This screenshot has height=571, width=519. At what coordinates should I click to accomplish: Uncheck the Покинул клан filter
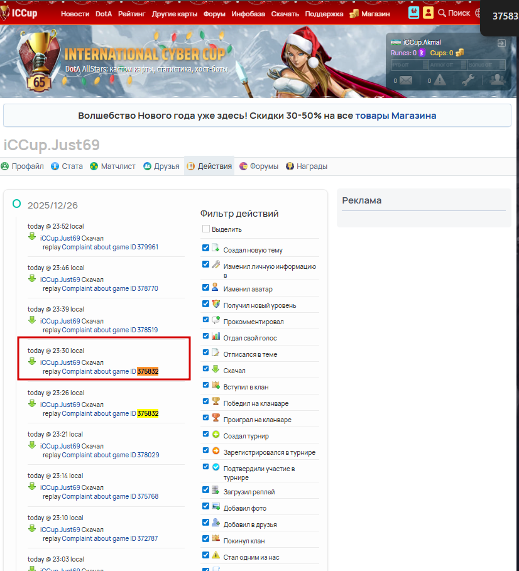click(205, 538)
